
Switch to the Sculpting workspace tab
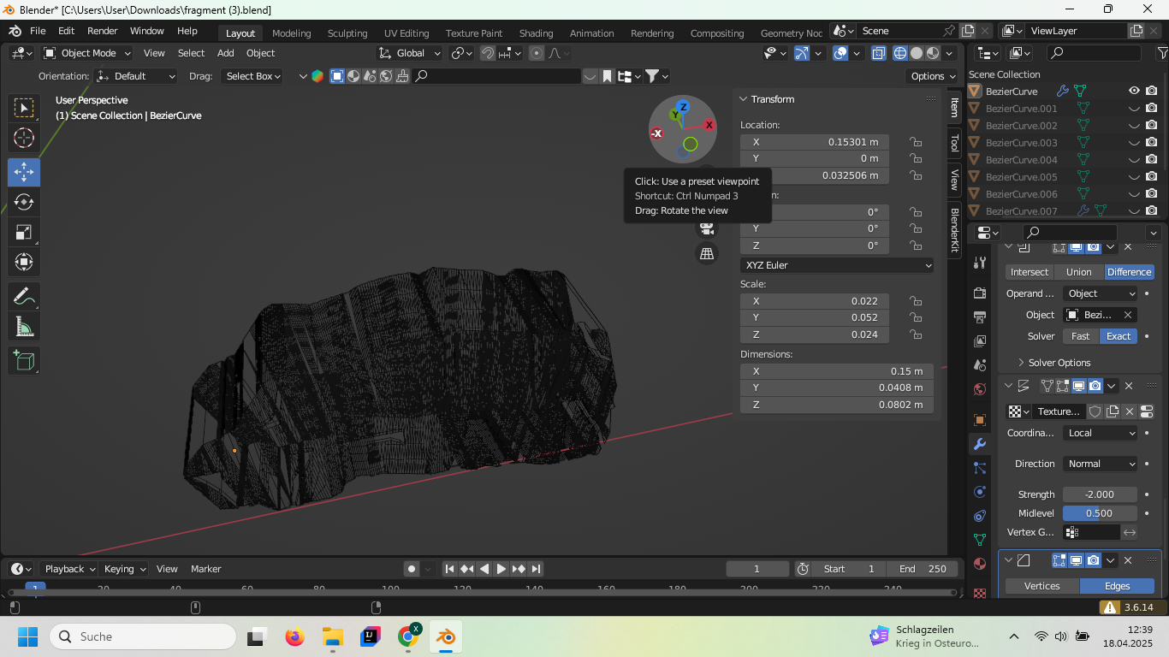[347, 33]
